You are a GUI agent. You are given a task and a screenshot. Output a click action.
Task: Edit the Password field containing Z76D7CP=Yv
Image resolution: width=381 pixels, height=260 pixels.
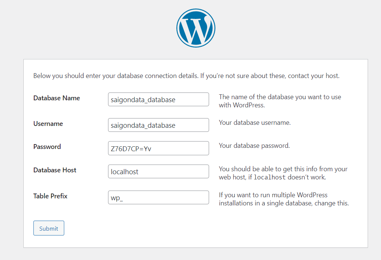pos(159,148)
